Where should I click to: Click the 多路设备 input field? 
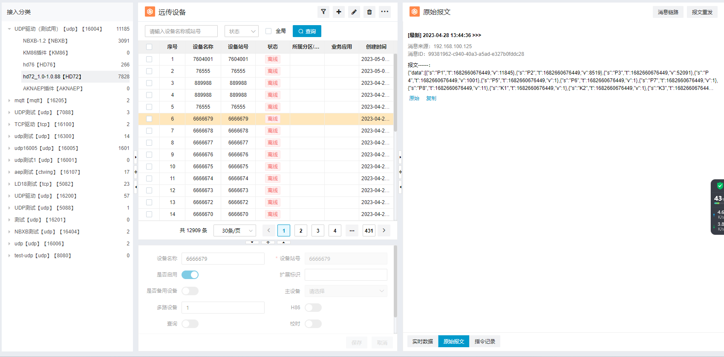[x=223, y=308]
